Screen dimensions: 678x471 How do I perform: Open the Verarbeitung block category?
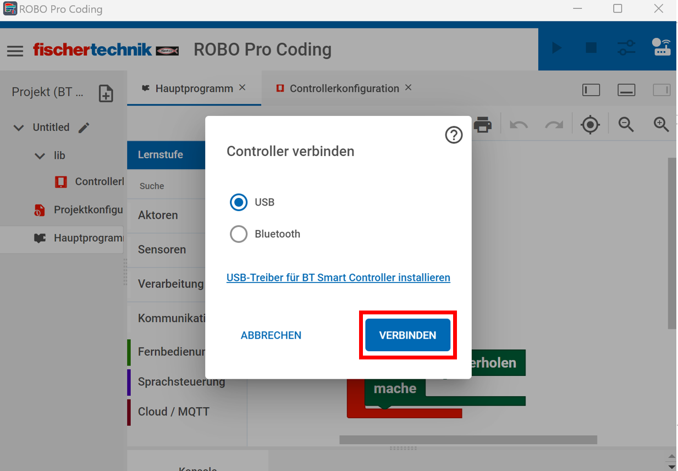click(x=166, y=284)
